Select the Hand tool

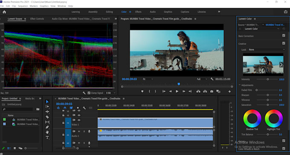(47, 132)
